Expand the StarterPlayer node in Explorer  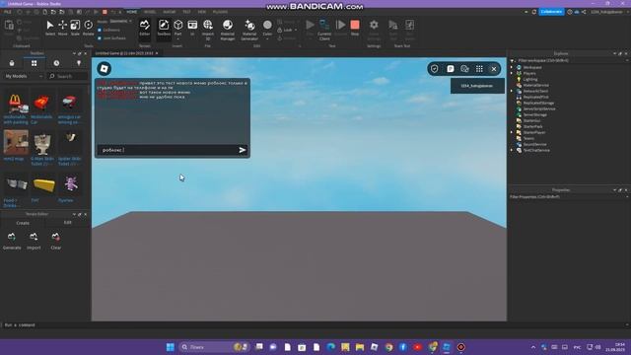[512, 132]
